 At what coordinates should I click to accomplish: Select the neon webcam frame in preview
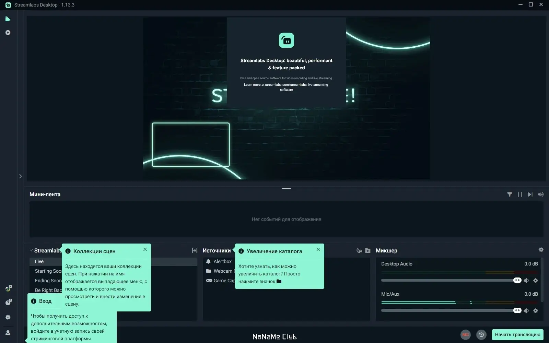coord(191,145)
